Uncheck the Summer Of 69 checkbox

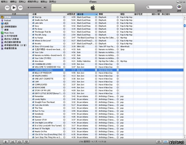pos(33,120)
